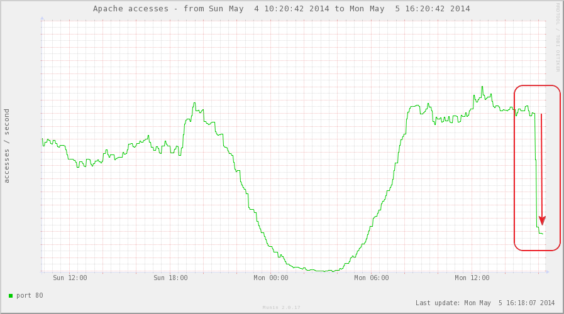
Task: Pick the "Mon 06:00" axis label
Action: point(372,278)
